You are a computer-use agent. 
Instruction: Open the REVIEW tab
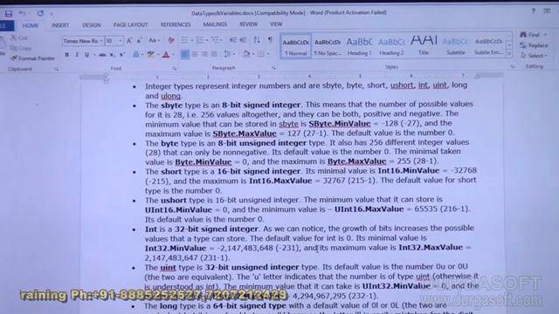point(248,24)
